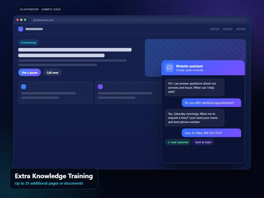Select the message "Do you offer weekend appointments?"
264x198 pixels.
coord(211,103)
